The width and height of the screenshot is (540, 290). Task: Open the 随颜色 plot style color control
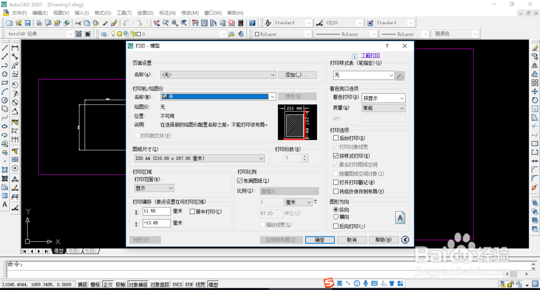456,34
